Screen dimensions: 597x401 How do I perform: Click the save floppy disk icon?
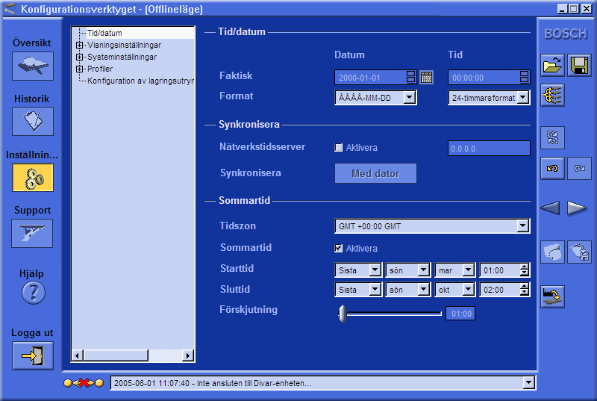(580, 65)
